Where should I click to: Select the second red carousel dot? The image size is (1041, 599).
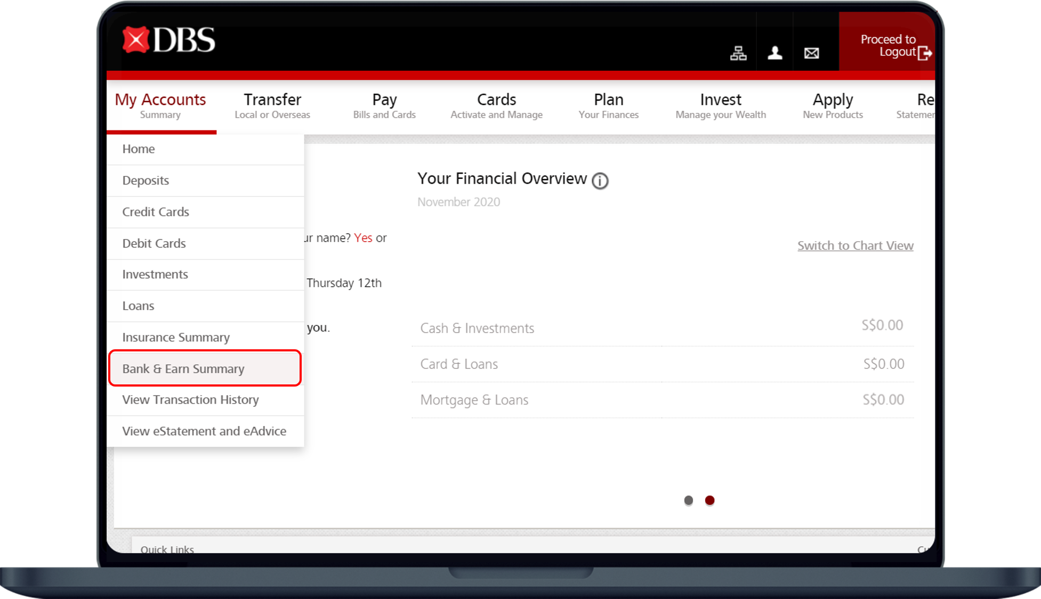pos(709,500)
